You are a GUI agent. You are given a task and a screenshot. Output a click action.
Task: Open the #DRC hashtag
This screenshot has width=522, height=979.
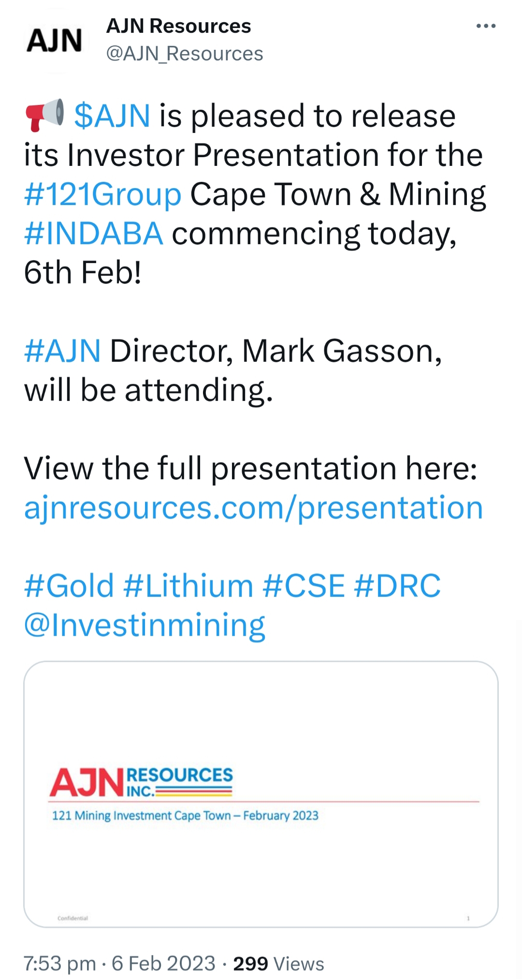(x=397, y=586)
